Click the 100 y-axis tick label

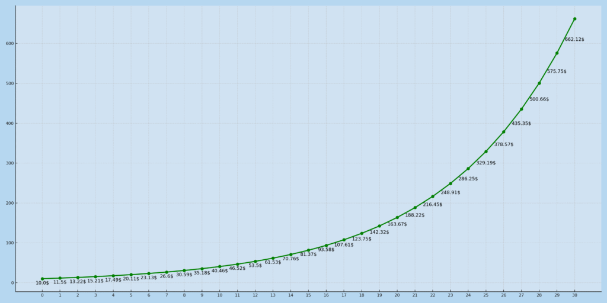tap(9, 243)
